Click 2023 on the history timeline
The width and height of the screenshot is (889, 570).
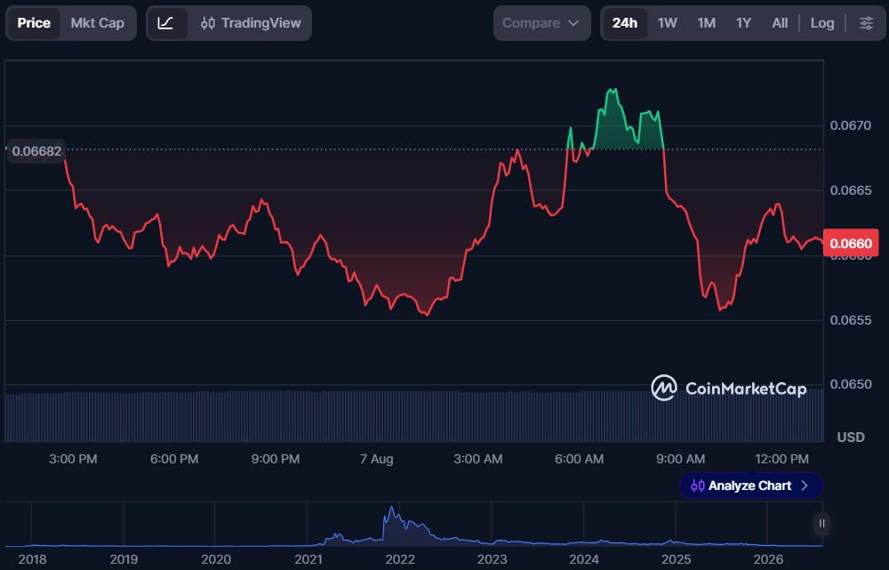point(493,559)
